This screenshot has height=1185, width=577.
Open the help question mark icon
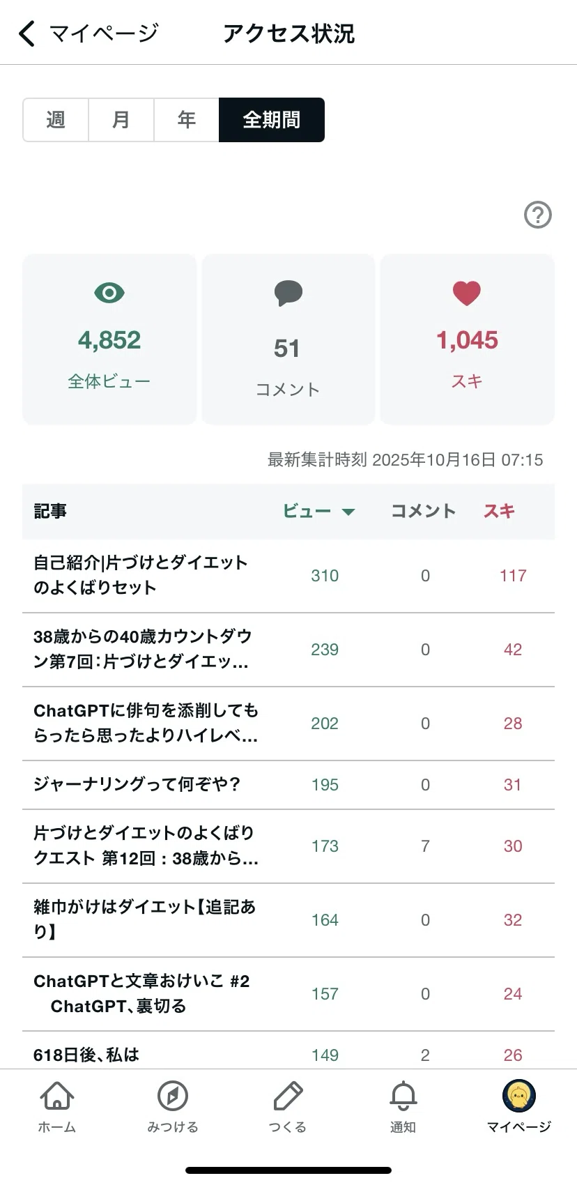click(537, 215)
